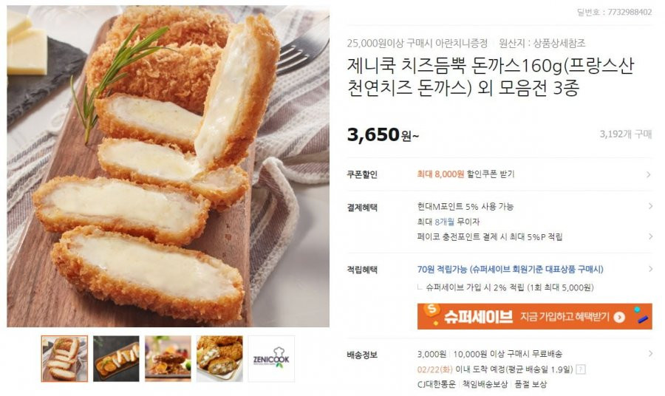Click the main product image
The width and height of the screenshot is (665, 396).
pos(168,166)
